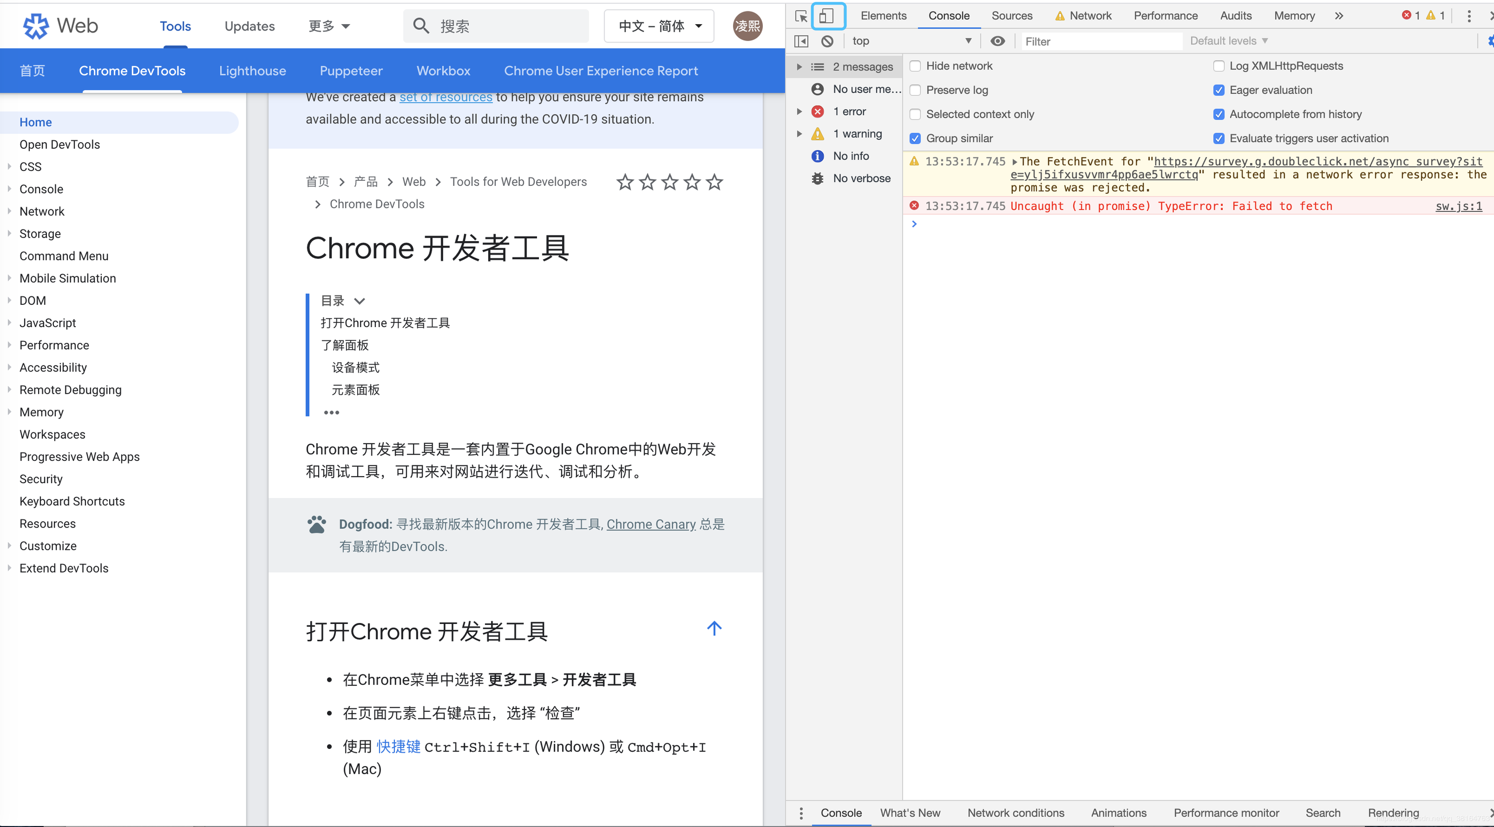
Task: Click the console prompt input line
Action: (1198, 224)
